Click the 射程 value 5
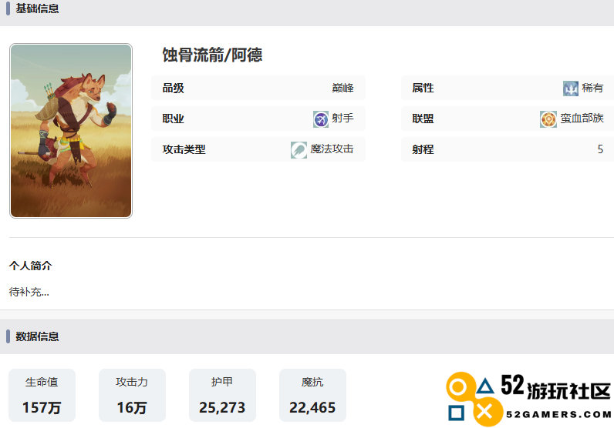 tap(600, 149)
